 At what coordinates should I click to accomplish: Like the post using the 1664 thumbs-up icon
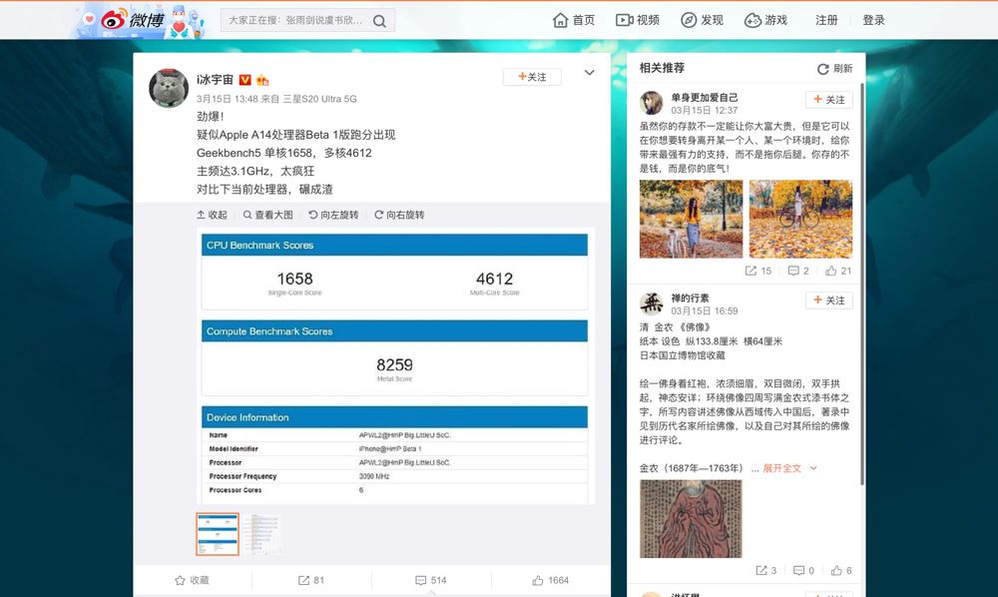pos(540,580)
